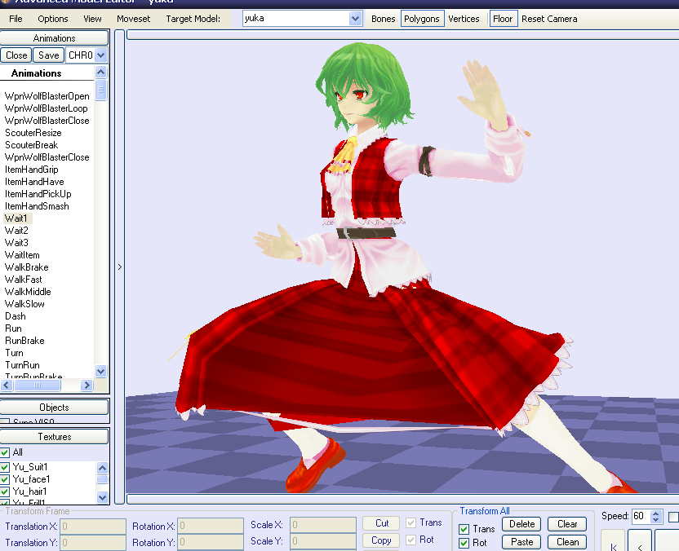Click the Copy button
Screen dimensions: 679x551
[381, 540]
